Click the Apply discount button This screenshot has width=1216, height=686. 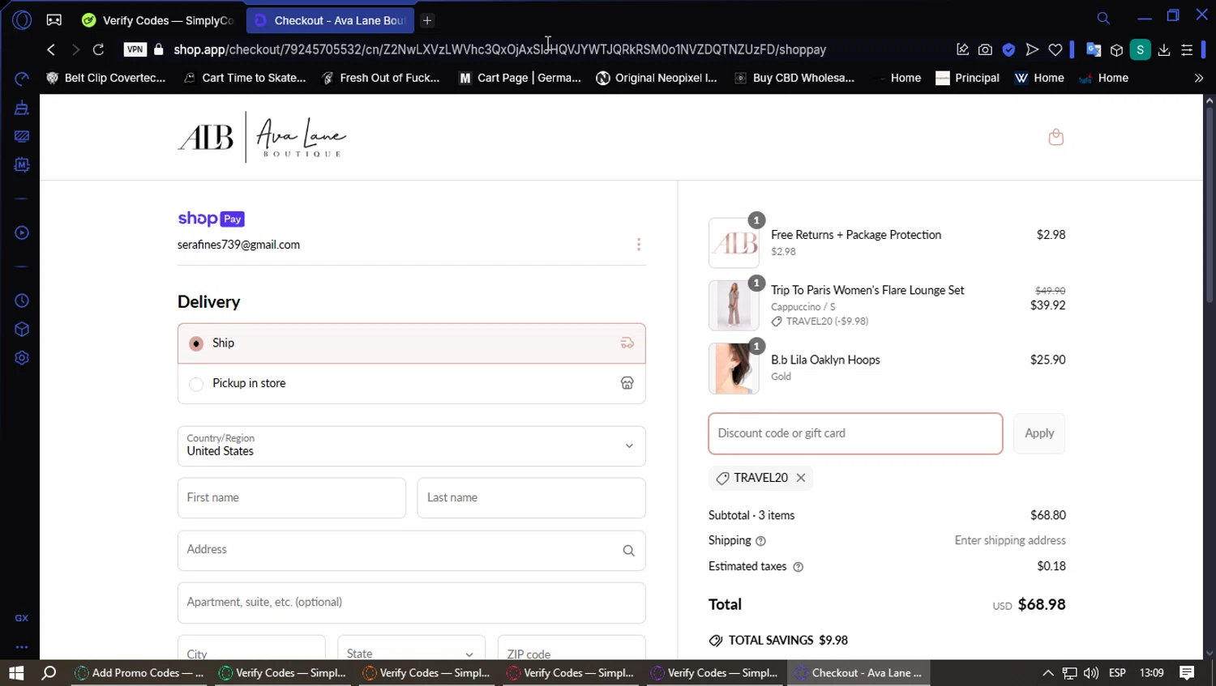click(1039, 433)
